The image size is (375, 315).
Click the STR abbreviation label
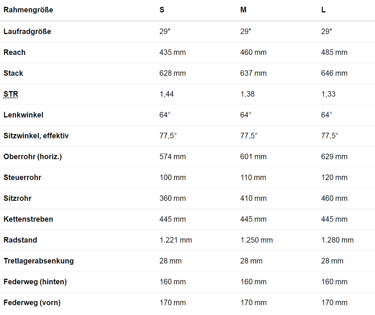click(x=11, y=94)
